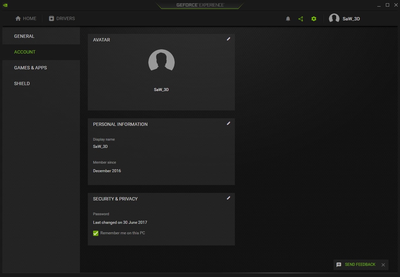This screenshot has height=277, width=400.
Task: Click the December 2016 member date
Action: tap(107, 171)
